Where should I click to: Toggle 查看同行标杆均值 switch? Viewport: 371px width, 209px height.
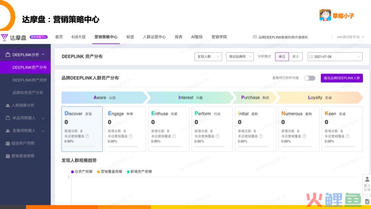pyautogui.click(x=310, y=78)
